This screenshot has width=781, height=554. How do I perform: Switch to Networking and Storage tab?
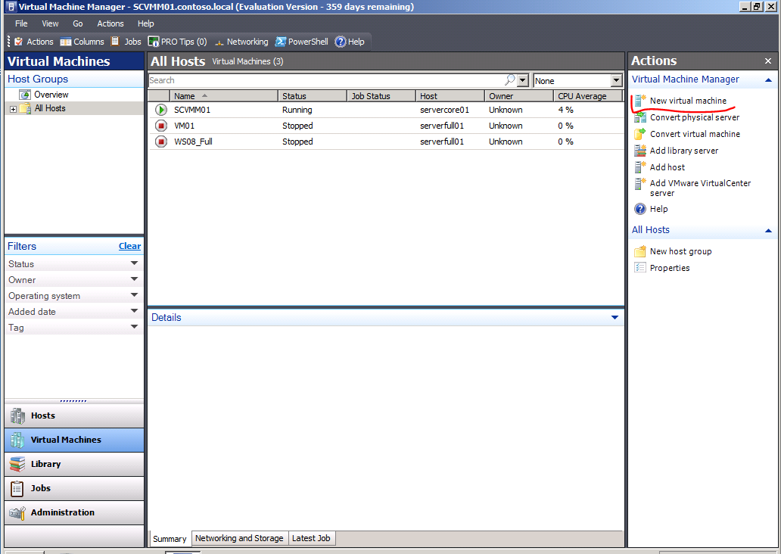coord(239,538)
